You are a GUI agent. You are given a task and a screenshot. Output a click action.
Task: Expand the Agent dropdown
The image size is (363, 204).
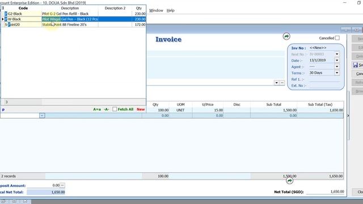(337, 67)
